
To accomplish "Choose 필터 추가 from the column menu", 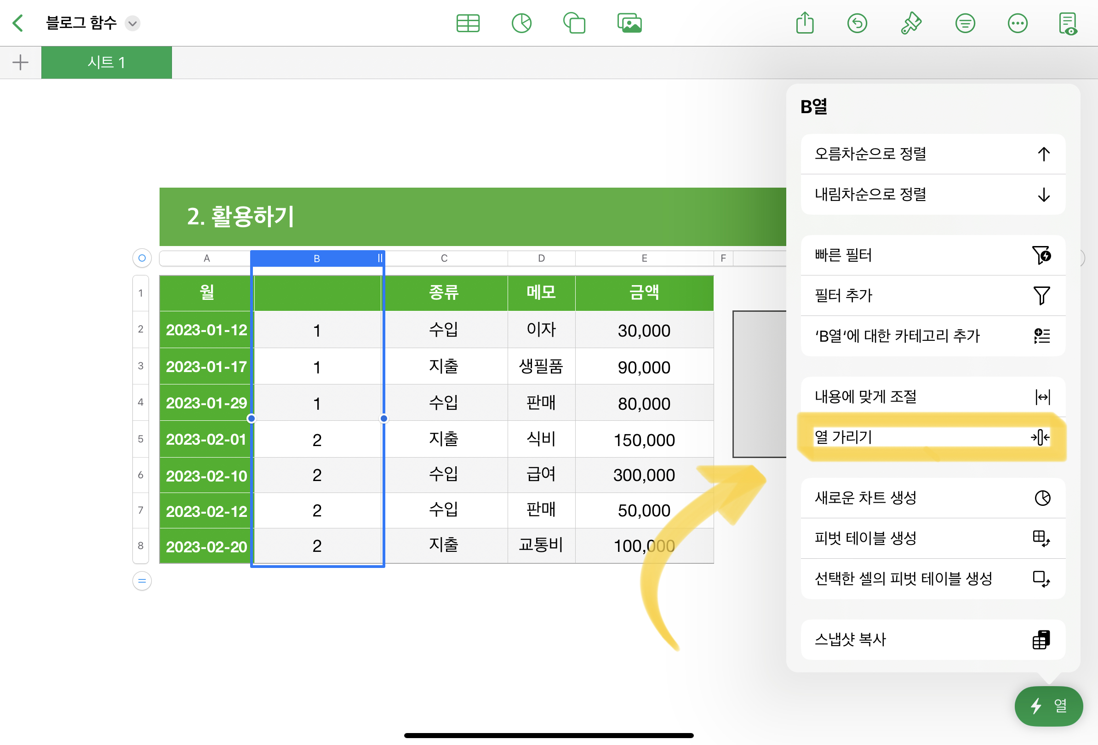I will click(x=933, y=296).
